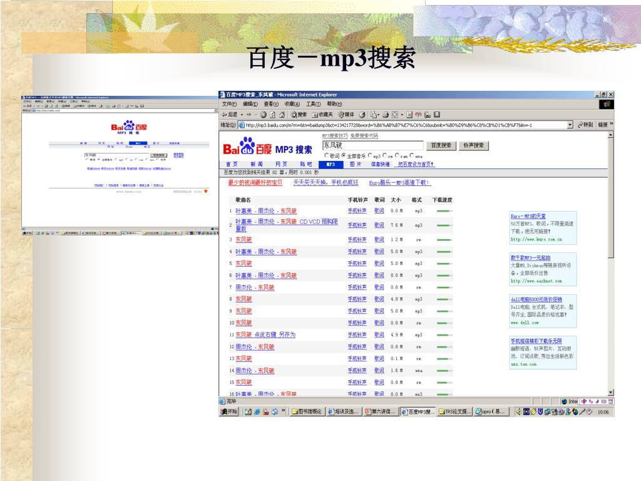Open Internet Explorer quick launch icon on taskbar
This screenshot has width=641, height=481.
point(257,412)
